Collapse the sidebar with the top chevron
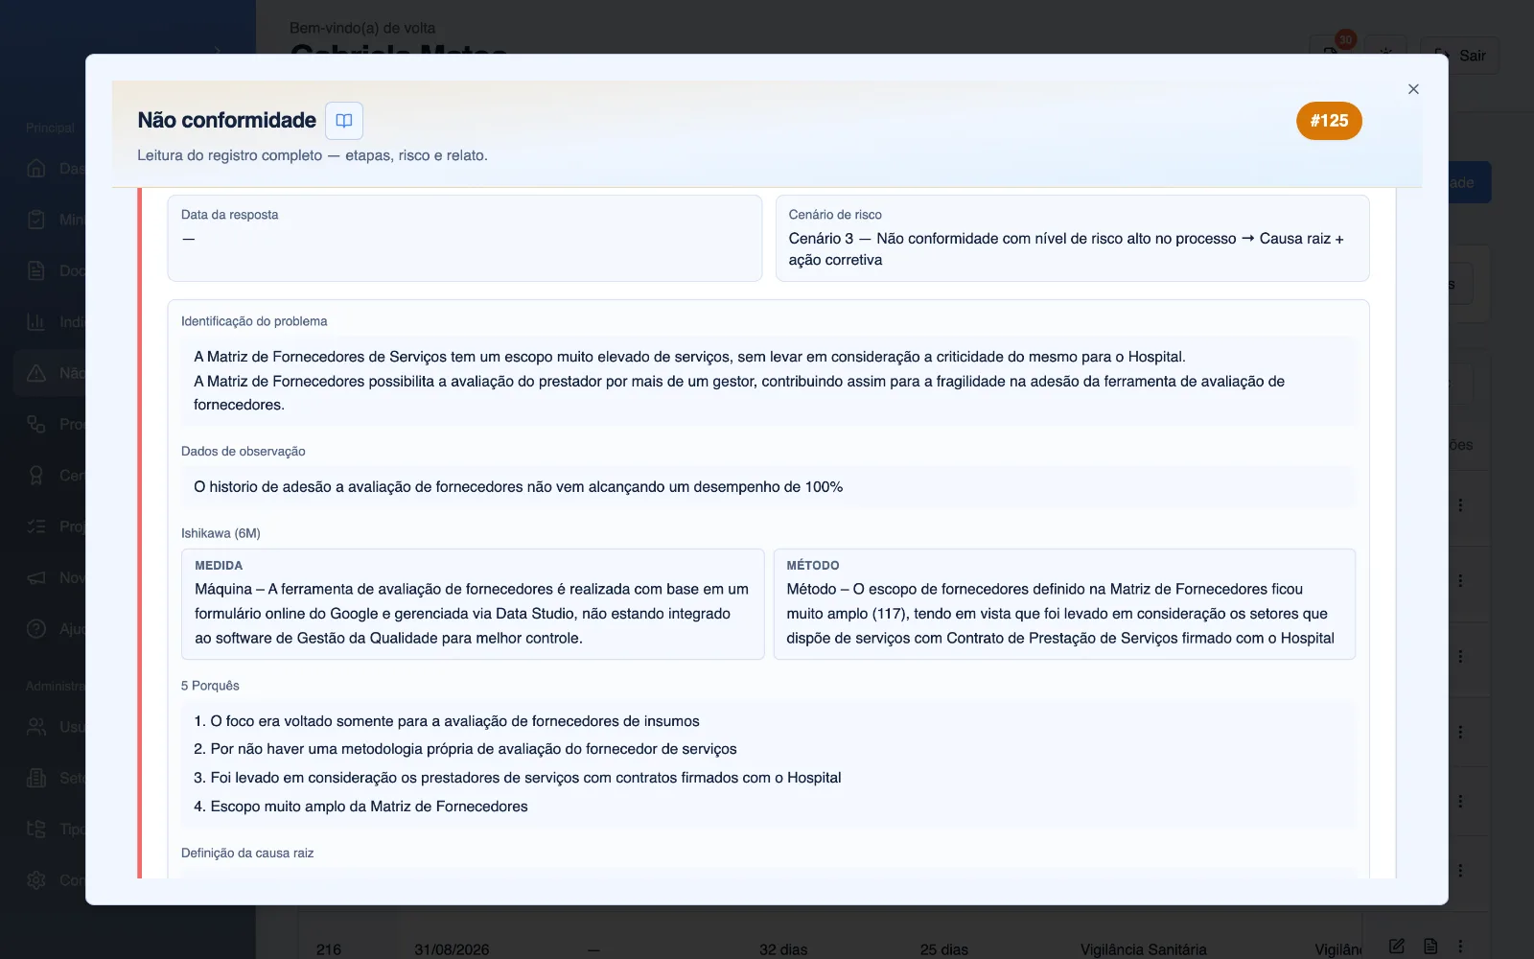Screen dimensions: 1534x959 click(219, 51)
